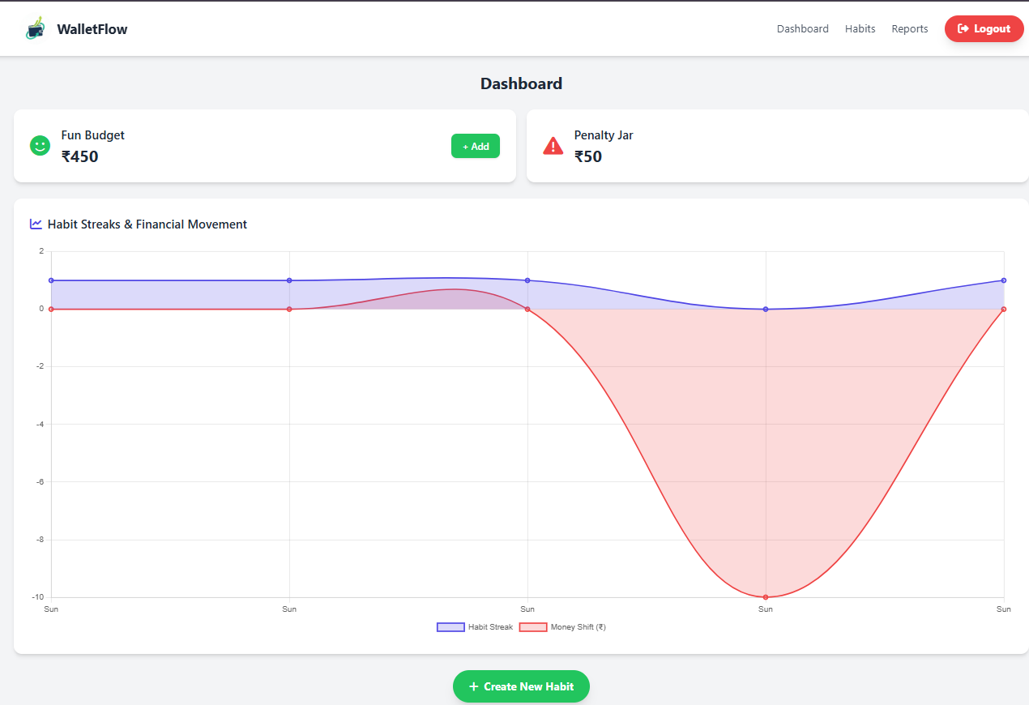Click the ₹50 Penalty Jar amount
Screen dimensions: 1029x705
(588, 156)
